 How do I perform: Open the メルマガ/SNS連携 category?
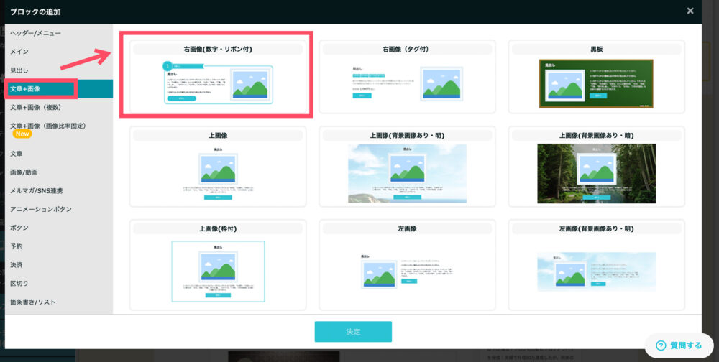59,190
